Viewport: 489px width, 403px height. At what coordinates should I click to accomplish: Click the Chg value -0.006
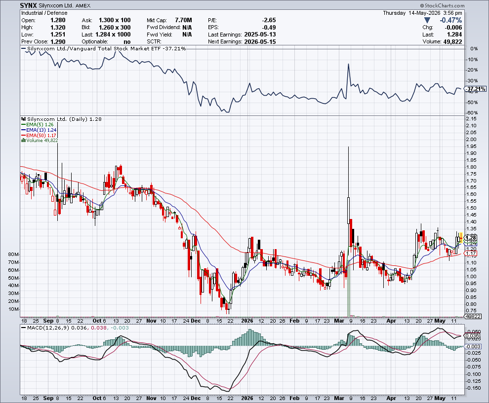[x=453, y=28]
